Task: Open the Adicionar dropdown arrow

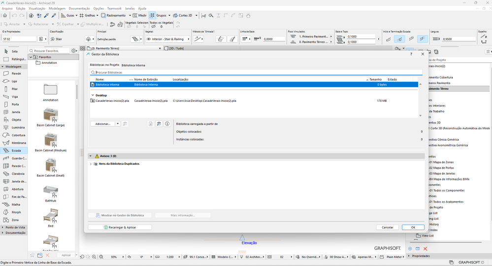Action: click(x=118, y=124)
